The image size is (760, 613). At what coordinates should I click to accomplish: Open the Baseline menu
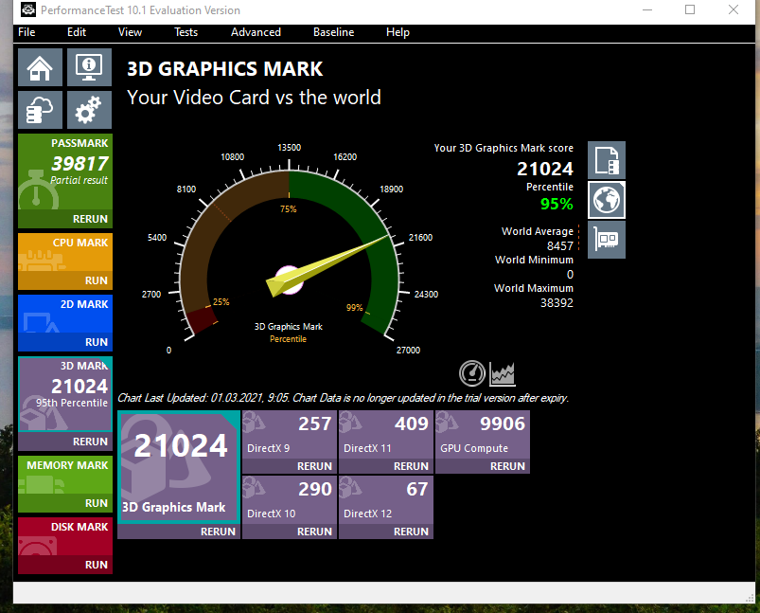click(x=333, y=32)
